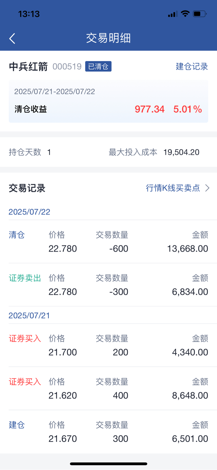Tap the 2025/07/21 date header
217x470 pixels.
click(29, 315)
